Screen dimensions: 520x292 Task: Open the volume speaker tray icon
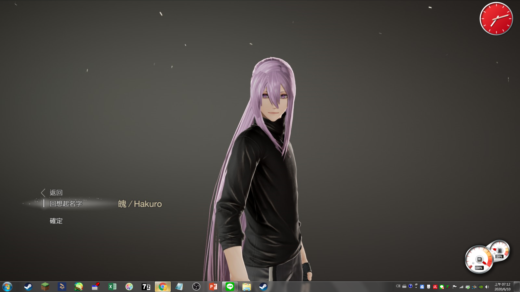click(487, 287)
